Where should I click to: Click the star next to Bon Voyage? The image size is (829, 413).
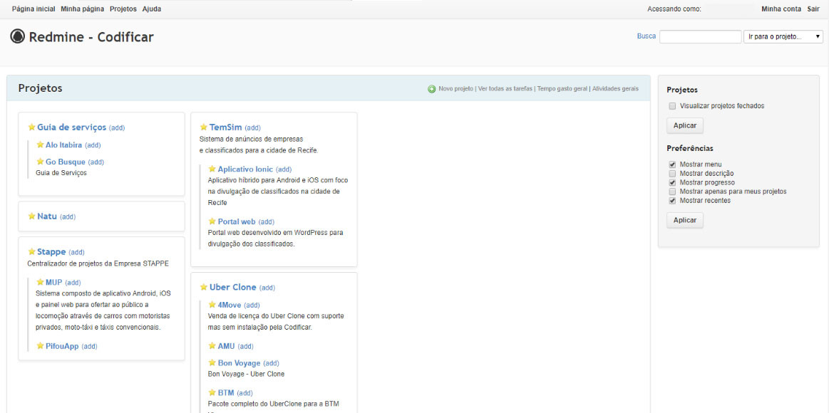pyautogui.click(x=212, y=363)
